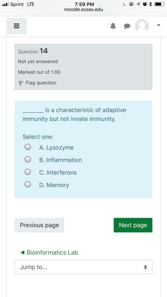167x297 pixels.
Task: Select answer C. Interferons
Action: point(28,172)
